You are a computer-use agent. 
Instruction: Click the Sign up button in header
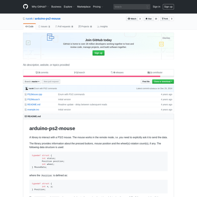169,7
